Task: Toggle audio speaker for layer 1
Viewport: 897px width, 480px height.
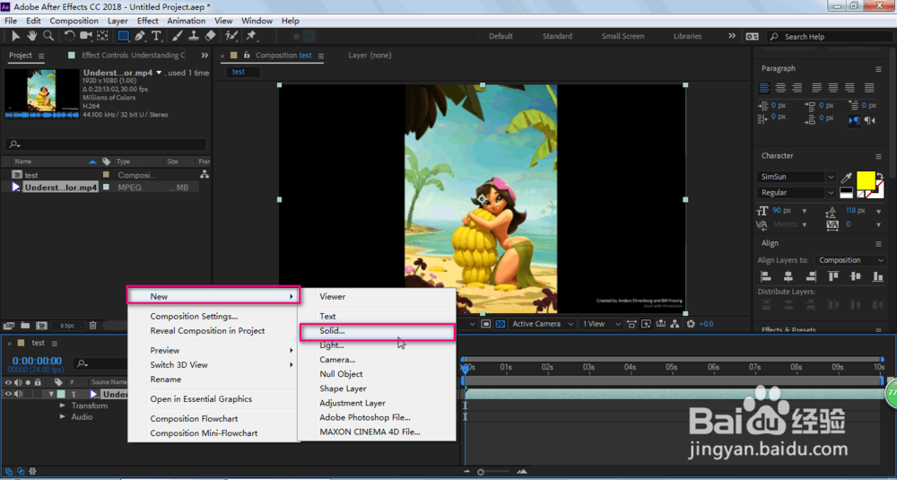Action: [x=18, y=394]
